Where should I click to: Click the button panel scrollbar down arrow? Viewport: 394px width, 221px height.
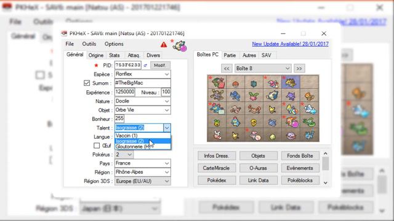click(326, 183)
